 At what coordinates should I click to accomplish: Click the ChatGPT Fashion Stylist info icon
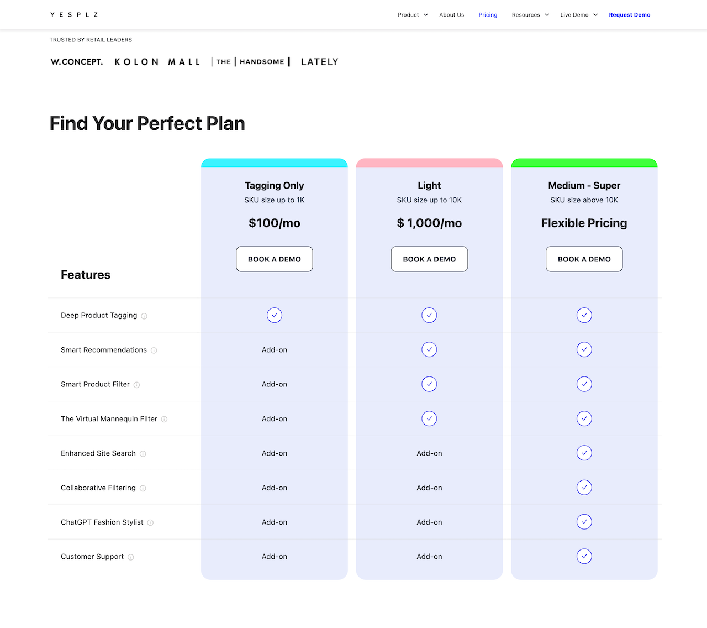pyautogui.click(x=150, y=522)
